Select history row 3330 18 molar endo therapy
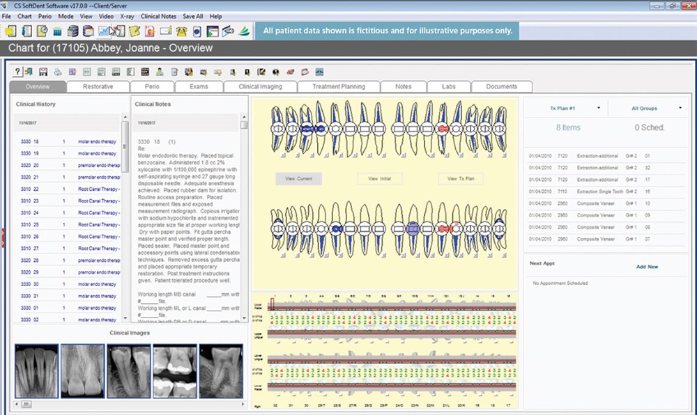 [68, 141]
